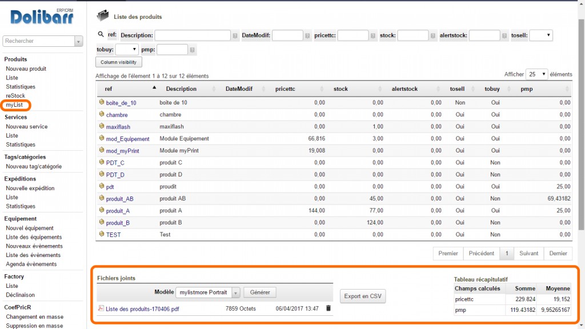585x329 pixels.
Task: Click the info icon after the stock filter
Action: tap(433, 35)
